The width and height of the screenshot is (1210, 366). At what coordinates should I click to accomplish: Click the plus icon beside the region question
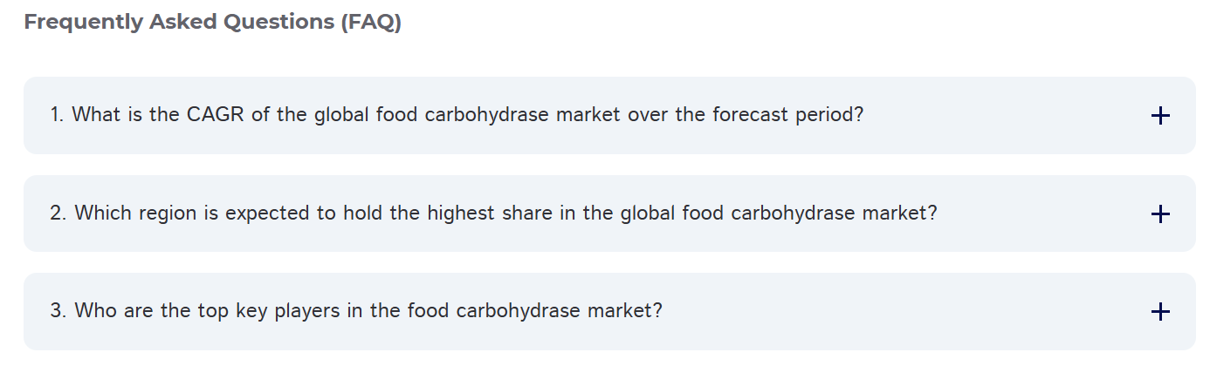(x=1160, y=213)
